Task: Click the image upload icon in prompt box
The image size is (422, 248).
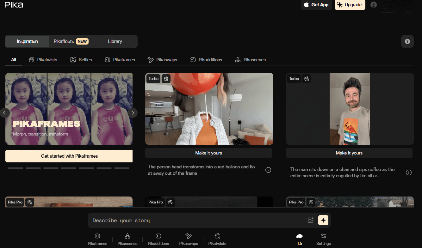Action: (x=311, y=220)
